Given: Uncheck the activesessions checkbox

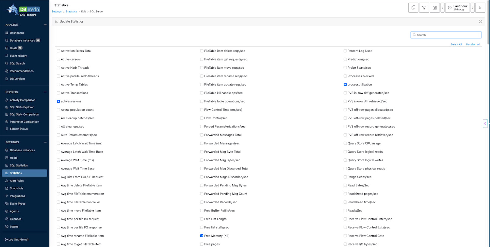Looking at the screenshot, I should [58, 101].
